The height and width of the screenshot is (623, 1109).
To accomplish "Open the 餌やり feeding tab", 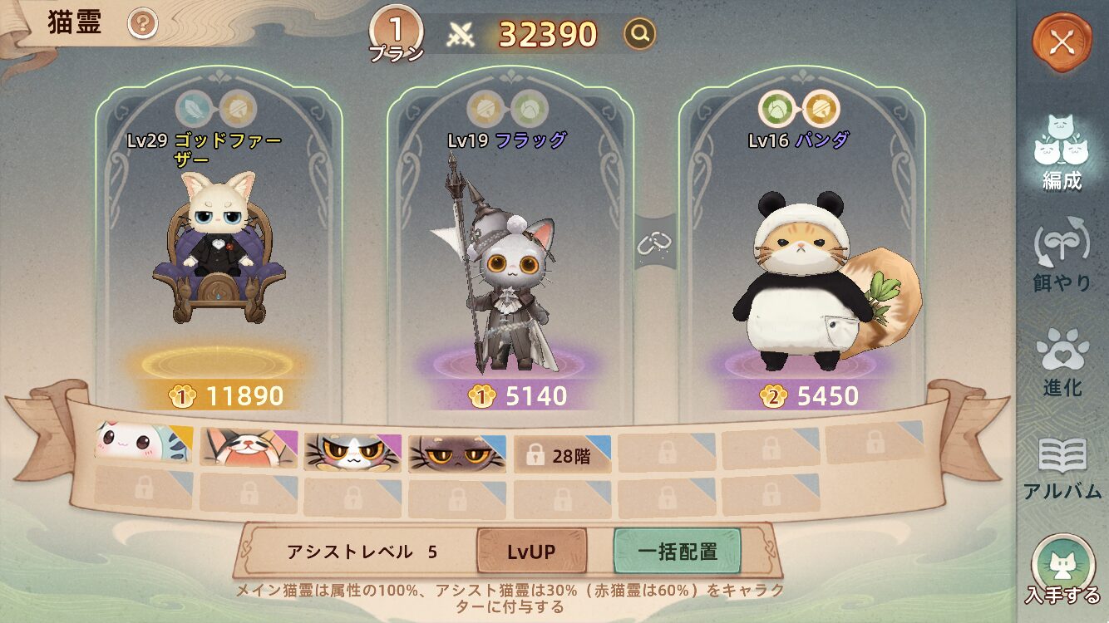I will [x=1062, y=255].
